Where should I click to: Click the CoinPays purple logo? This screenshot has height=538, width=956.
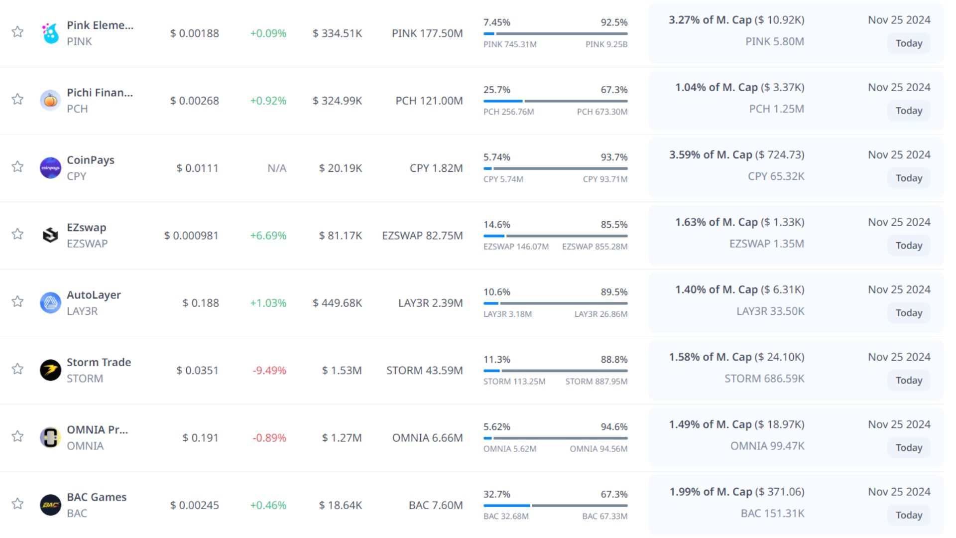50,168
